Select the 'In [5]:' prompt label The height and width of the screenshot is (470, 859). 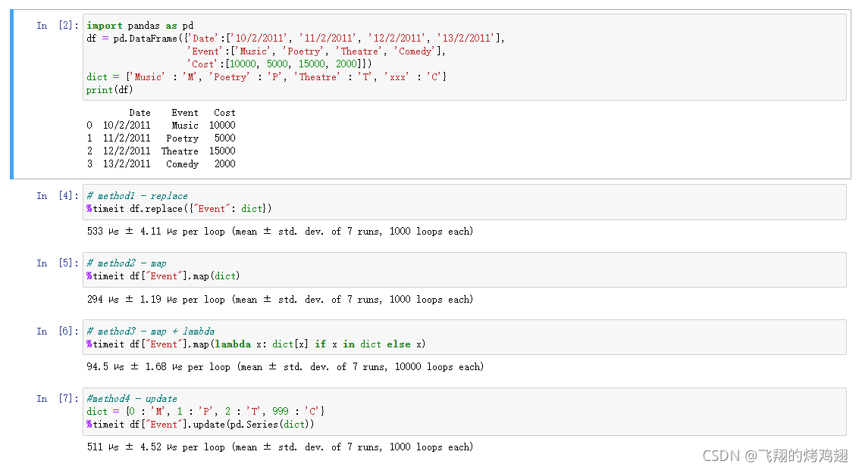click(x=58, y=263)
